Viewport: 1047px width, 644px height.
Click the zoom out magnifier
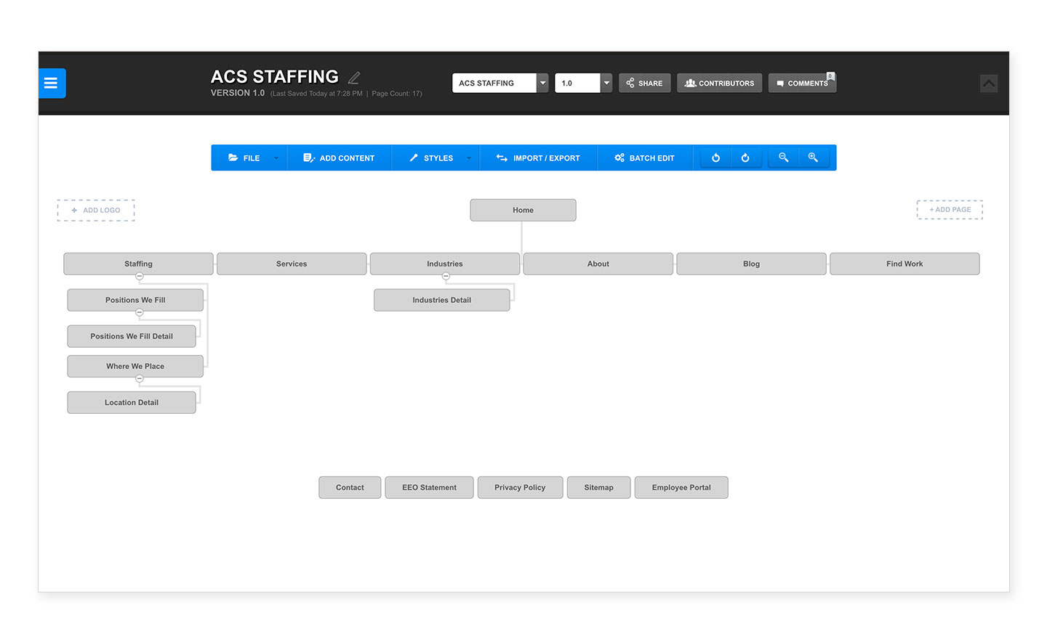[783, 158]
